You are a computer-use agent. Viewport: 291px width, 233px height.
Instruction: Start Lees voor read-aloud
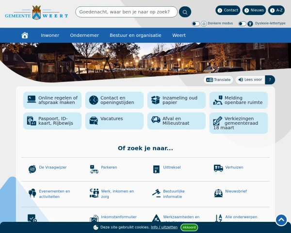pyautogui.click(x=250, y=80)
